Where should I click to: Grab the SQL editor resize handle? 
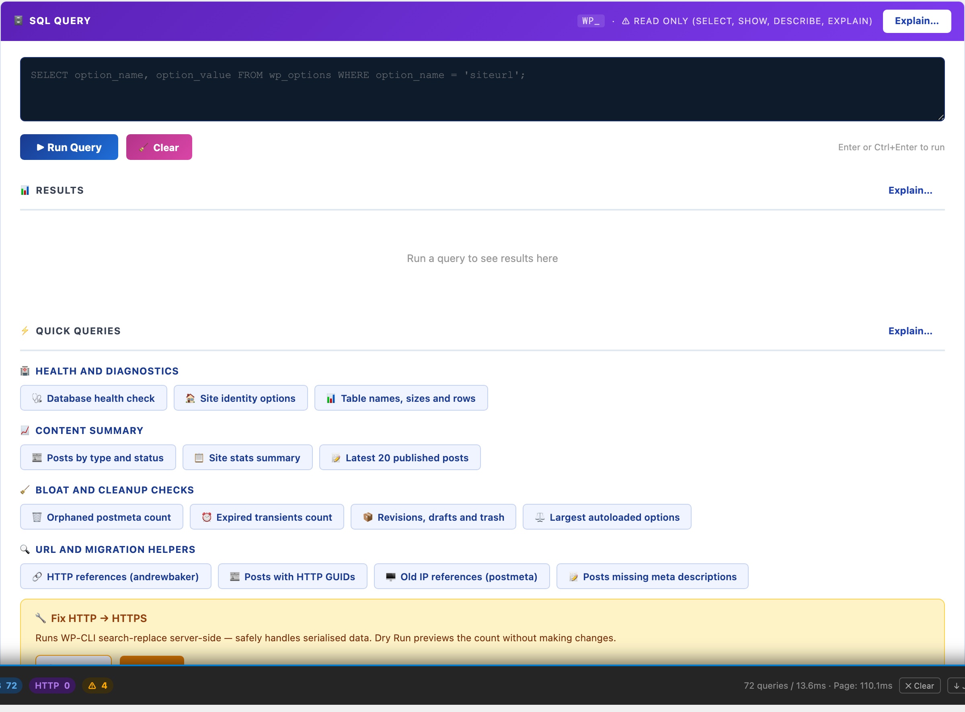click(941, 117)
